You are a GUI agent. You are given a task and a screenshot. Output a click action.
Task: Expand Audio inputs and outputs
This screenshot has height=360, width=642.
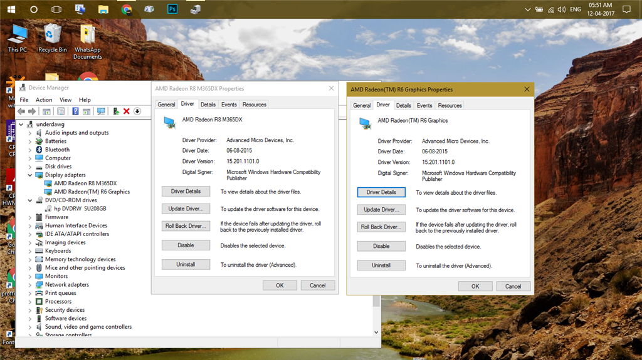click(x=30, y=133)
